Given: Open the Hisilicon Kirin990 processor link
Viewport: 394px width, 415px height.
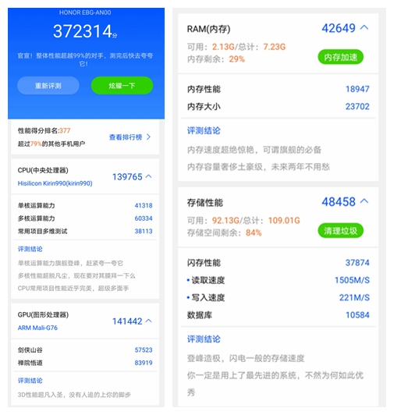Looking at the screenshot, I should tap(55, 183).
